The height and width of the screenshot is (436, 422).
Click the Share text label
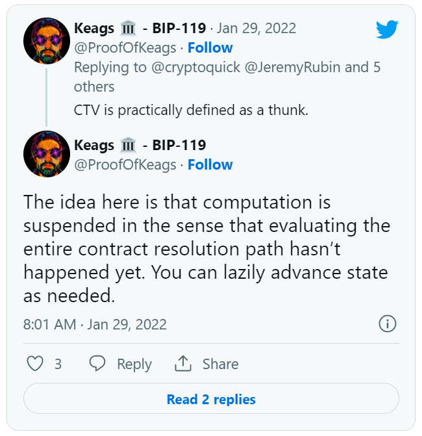pyautogui.click(x=221, y=364)
